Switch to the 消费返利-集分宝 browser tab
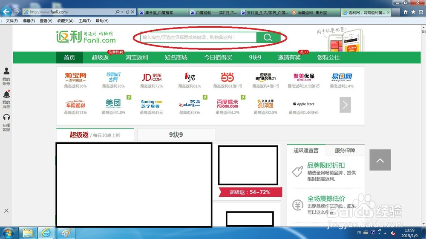This screenshot has width=426, height=239. click(315, 12)
